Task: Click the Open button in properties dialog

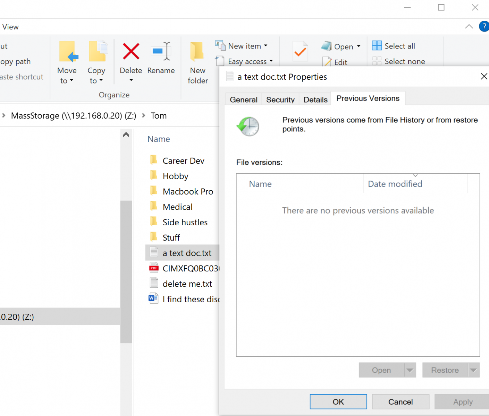Action: coord(381,370)
